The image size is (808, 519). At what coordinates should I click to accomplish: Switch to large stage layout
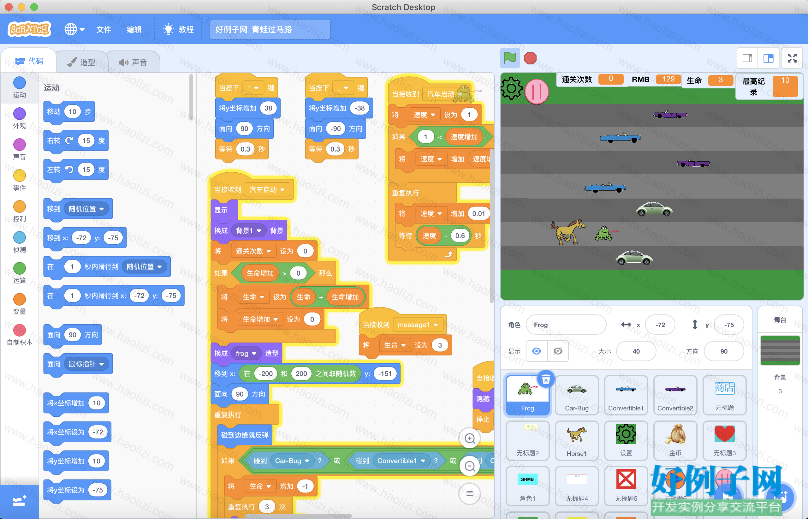tap(768, 58)
